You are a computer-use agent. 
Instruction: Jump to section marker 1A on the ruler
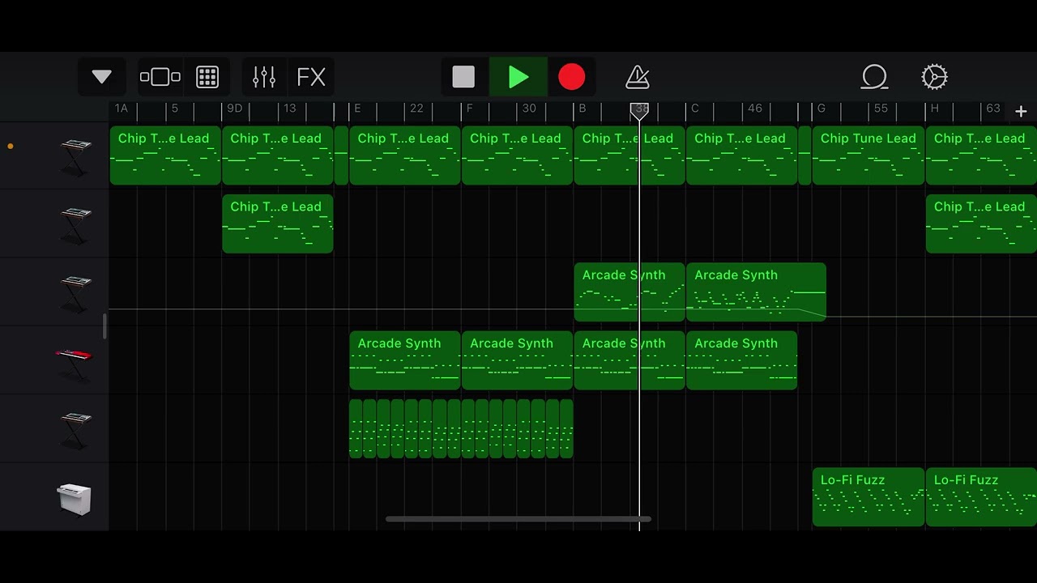121,109
